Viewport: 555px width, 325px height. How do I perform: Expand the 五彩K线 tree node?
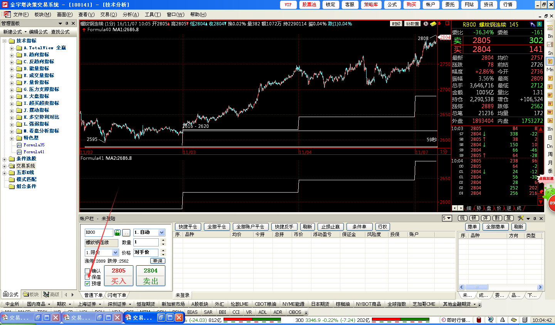[5, 173]
